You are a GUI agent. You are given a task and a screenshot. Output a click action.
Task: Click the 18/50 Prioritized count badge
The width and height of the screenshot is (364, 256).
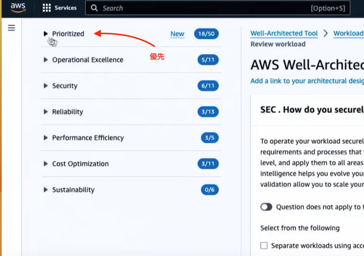[206, 34]
